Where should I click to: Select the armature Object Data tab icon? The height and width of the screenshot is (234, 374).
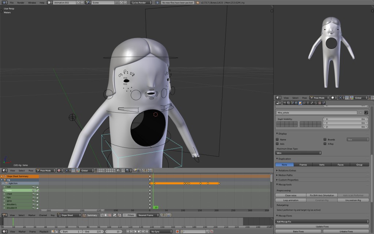308,104
